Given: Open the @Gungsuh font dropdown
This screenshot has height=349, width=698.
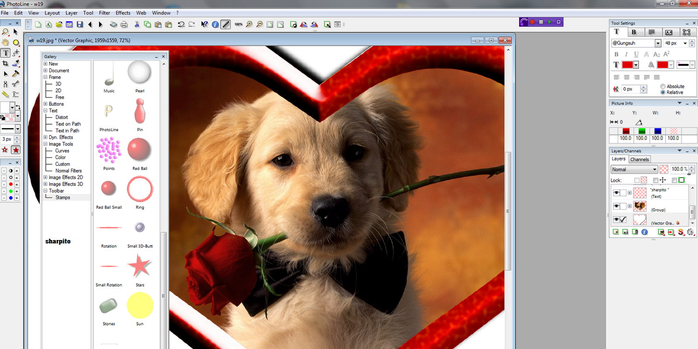Looking at the screenshot, I should [x=658, y=43].
